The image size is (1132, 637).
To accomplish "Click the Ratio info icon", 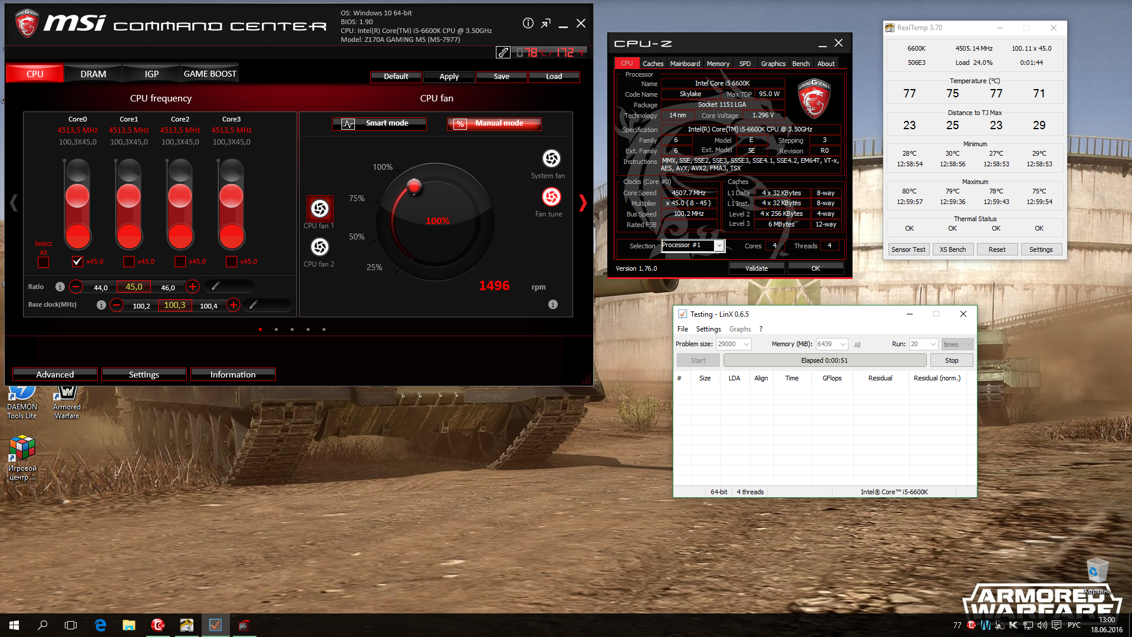I will click(60, 287).
